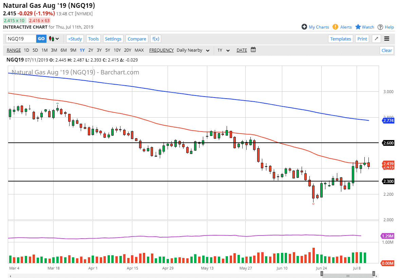399x278 pixels.
Task: Switch range to 6M
Action: pyautogui.click(x=63, y=50)
